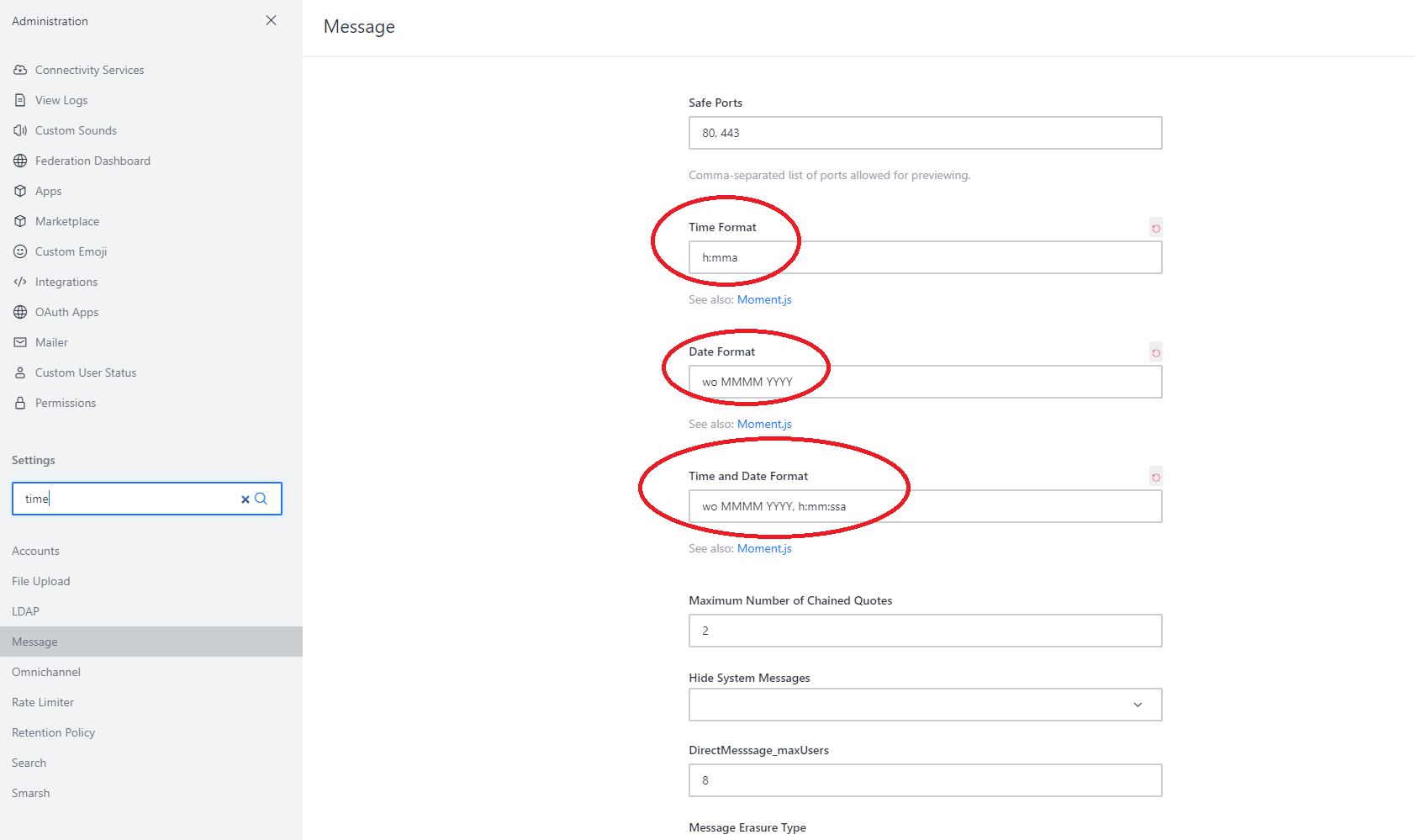The width and height of the screenshot is (1415, 840).
Task: Switch to Omnichannel settings
Action: click(x=46, y=672)
